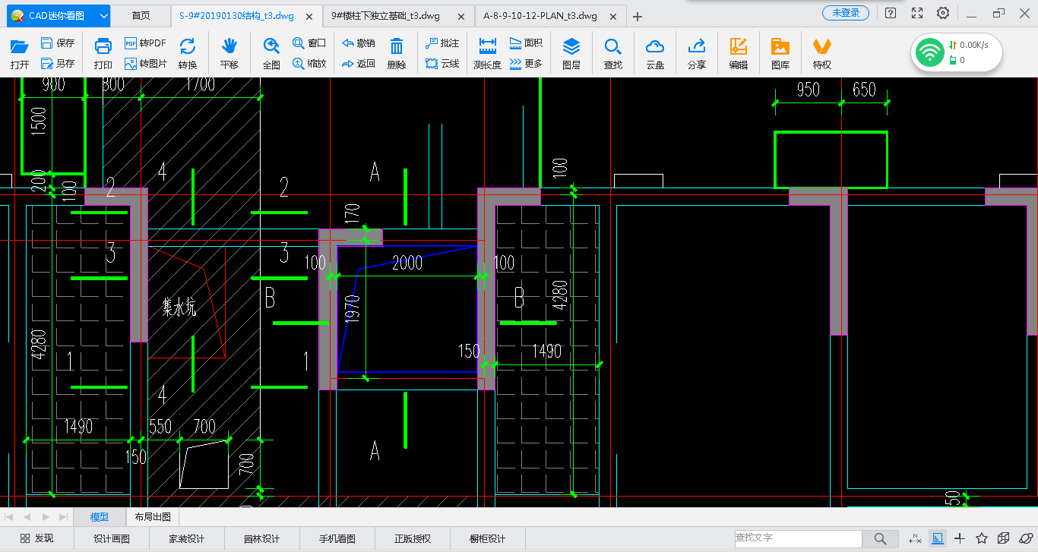Close the 9#楼柱下独立基础_t3.dwg tab
Viewport: 1038px width, 552px height.
(461, 16)
